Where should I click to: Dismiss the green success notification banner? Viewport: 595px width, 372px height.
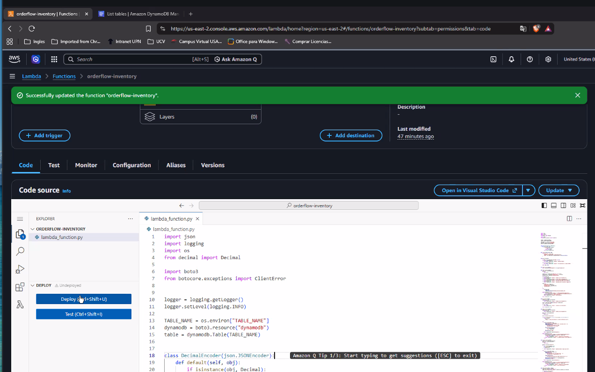click(x=578, y=96)
